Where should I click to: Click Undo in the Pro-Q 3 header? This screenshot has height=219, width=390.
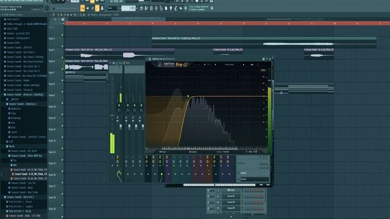(x=196, y=64)
